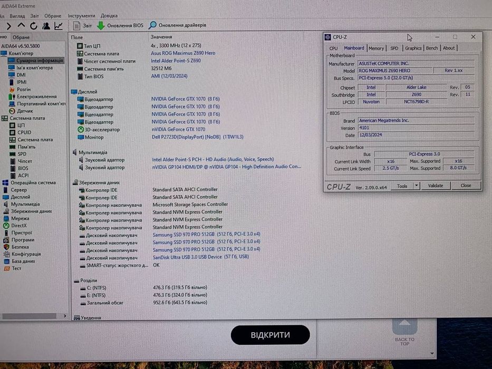
Task: Select IPMI in the sidebar tree
Action: [17, 82]
